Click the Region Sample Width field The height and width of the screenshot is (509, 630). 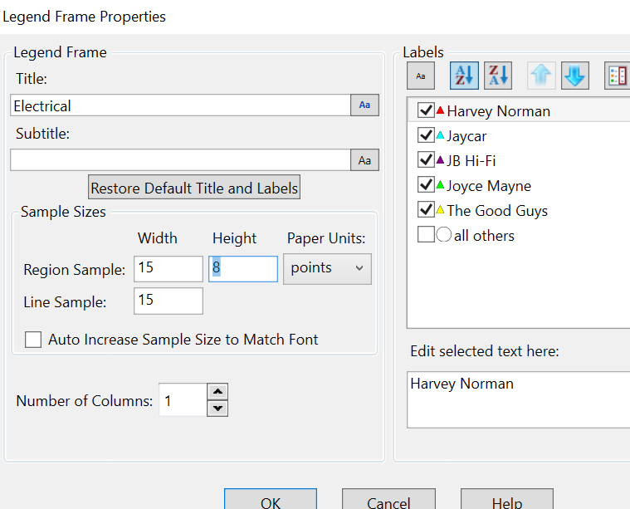coord(168,268)
